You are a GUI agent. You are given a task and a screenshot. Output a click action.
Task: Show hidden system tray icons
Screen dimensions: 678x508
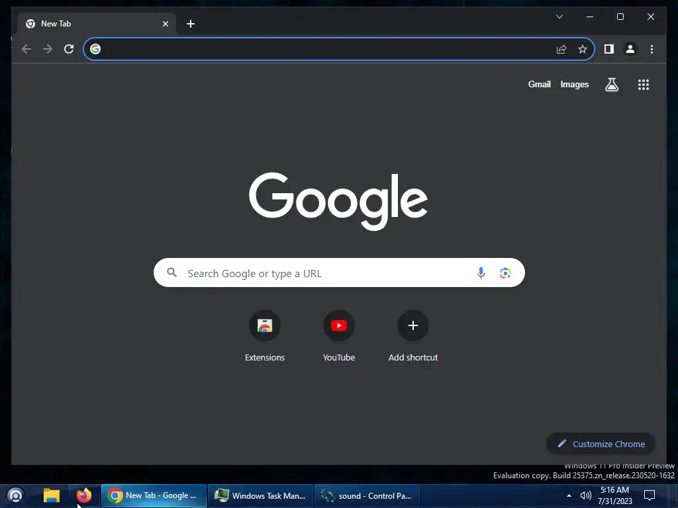[569, 495]
